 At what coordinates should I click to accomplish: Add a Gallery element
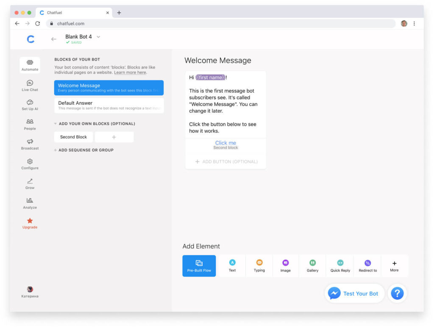point(312,266)
